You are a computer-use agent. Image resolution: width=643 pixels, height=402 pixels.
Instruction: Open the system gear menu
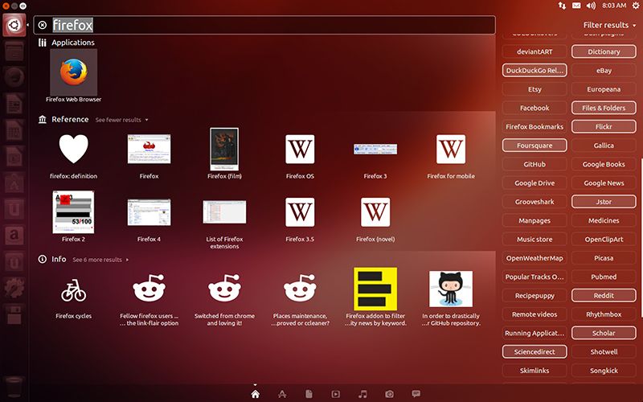click(x=635, y=6)
